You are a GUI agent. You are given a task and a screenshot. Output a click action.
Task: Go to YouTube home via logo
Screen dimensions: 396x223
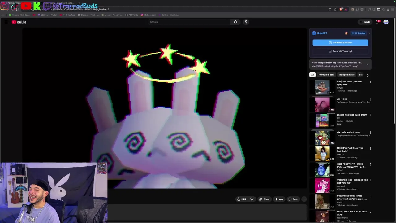pos(19,22)
